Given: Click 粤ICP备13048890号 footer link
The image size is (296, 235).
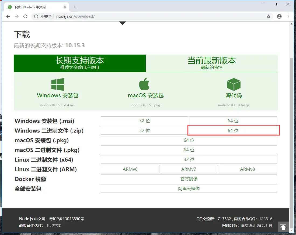Looking at the screenshot, I should [x=67, y=219].
